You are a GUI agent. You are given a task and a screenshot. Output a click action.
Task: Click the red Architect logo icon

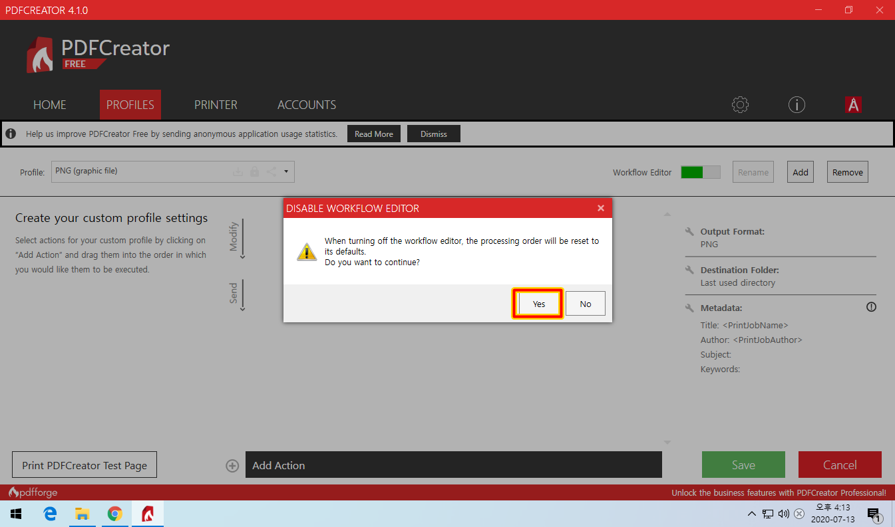853,105
